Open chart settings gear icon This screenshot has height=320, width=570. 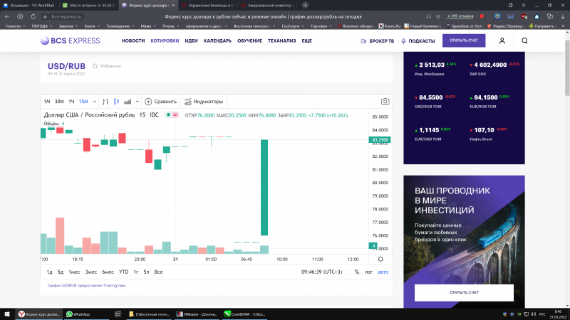coord(380,259)
